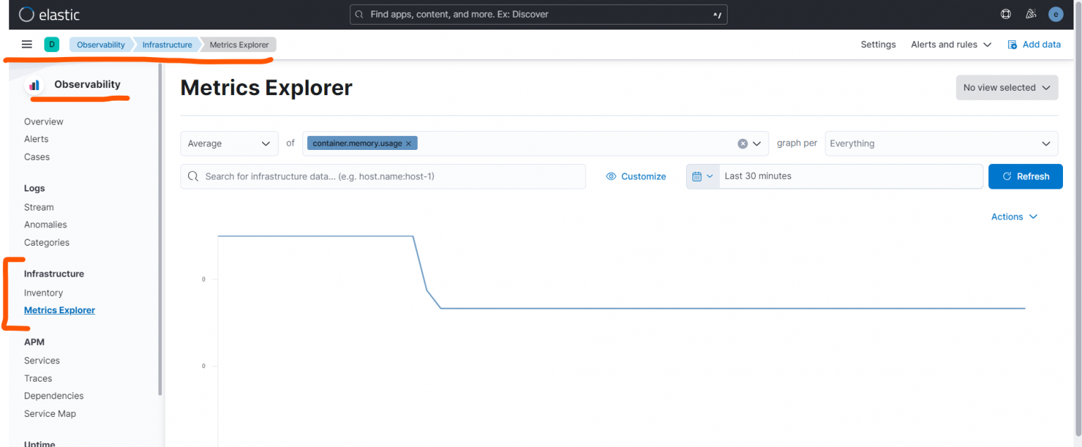Expand the Average aggregation dropdown
The image size is (1082, 447).
tap(229, 144)
